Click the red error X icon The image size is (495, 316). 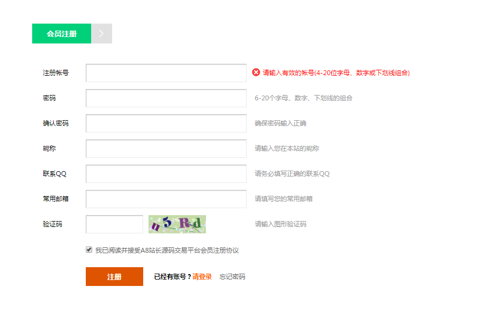(256, 72)
